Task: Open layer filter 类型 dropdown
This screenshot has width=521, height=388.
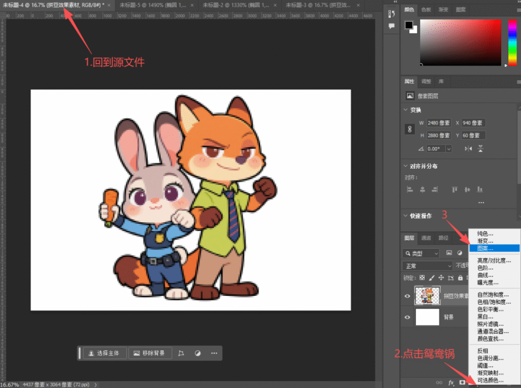Action: coord(421,253)
